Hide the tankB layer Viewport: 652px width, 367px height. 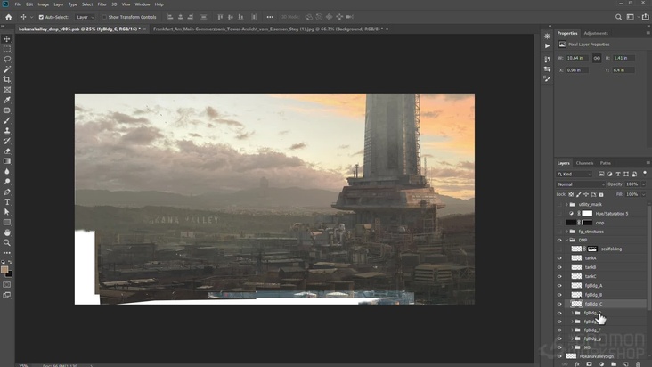point(559,267)
